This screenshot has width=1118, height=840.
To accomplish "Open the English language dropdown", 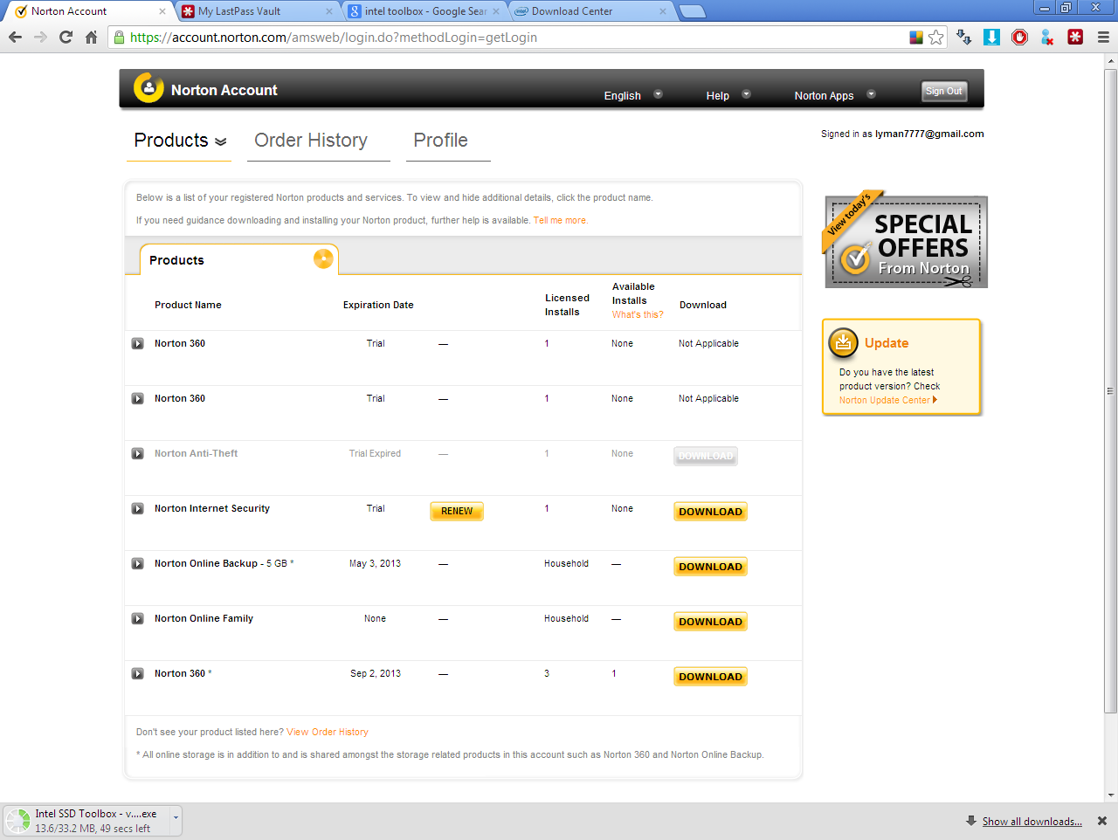I will [x=632, y=95].
